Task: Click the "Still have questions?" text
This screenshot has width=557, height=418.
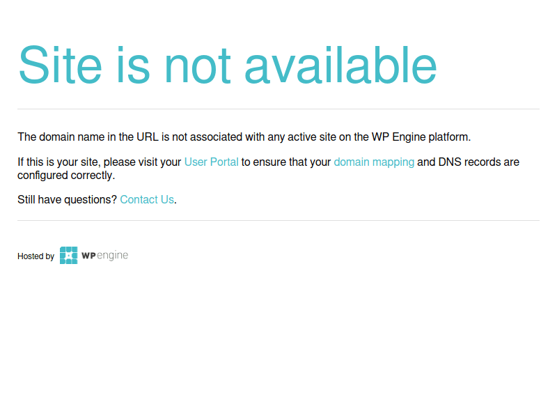Action: [x=67, y=200]
